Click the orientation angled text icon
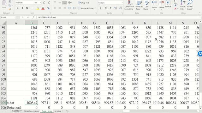 tap(70, 3)
